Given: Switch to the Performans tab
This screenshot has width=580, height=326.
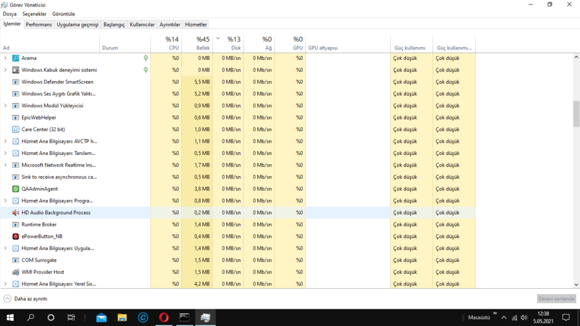Looking at the screenshot, I should click(39, 24).
